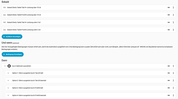Click drag handle of Option 2 Tab A9 beendet

tap(169, 80)
